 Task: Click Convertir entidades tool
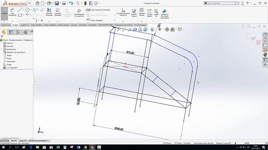(x=58, y=12)
